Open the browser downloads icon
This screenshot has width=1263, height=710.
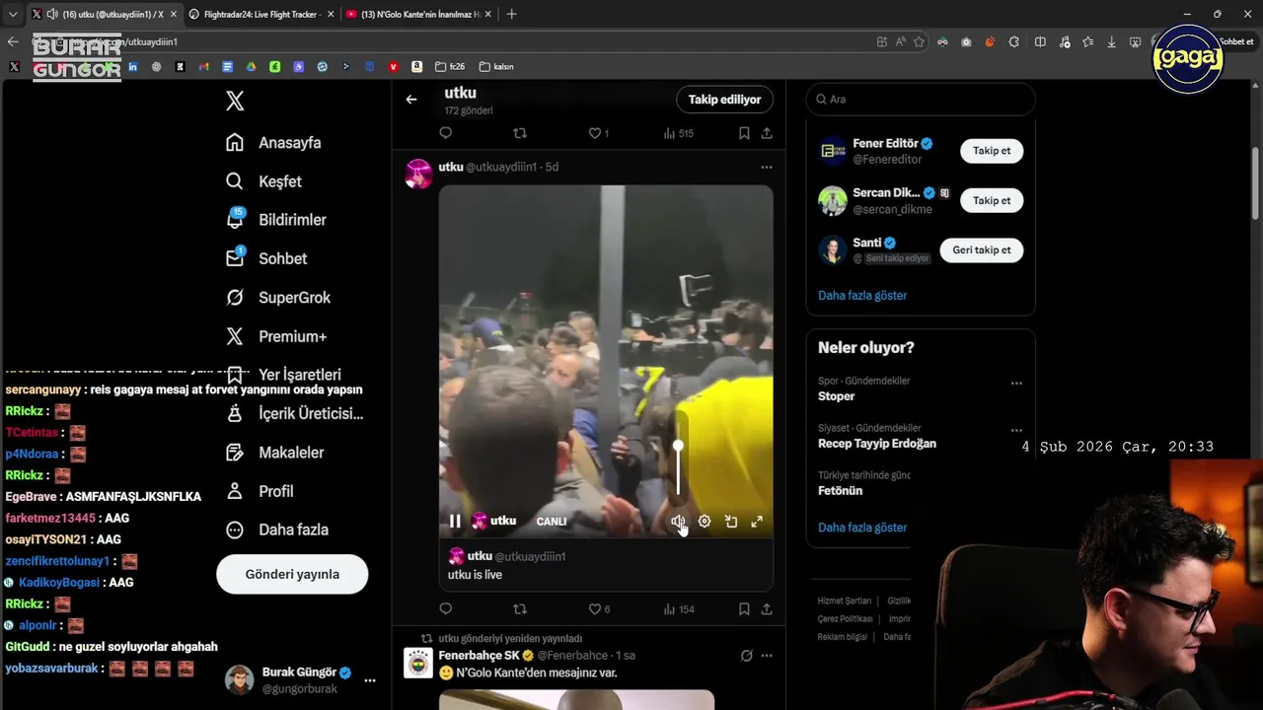click(1112, 41)
